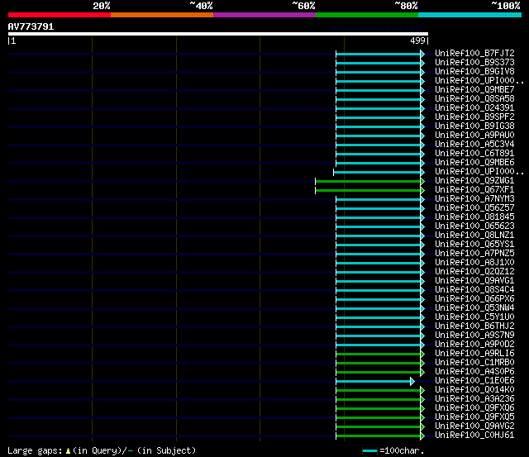This screenshot has height=457, width=529.
Task: Open the UniRef100_Q9FXQ5 entry
Action: tap(474, 417)
